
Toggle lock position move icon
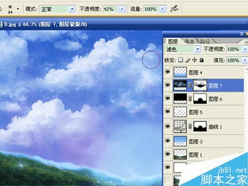point(194,60)
